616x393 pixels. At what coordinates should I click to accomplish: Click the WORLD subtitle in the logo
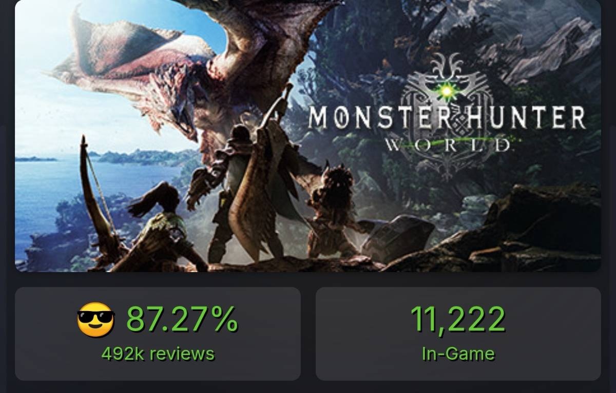click(x=448, y=144)
